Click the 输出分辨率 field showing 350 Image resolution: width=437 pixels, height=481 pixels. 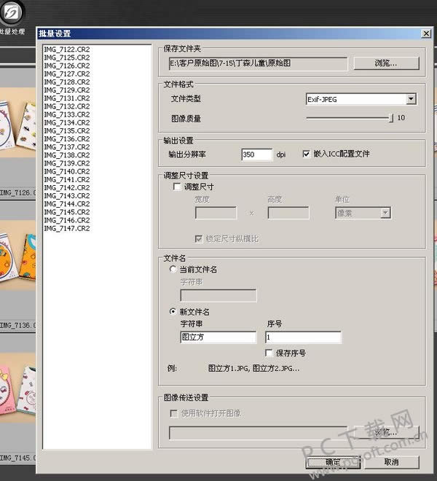(256, 155)
